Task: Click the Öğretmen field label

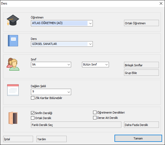Action: pyautogui.click(x=37, y=17)
